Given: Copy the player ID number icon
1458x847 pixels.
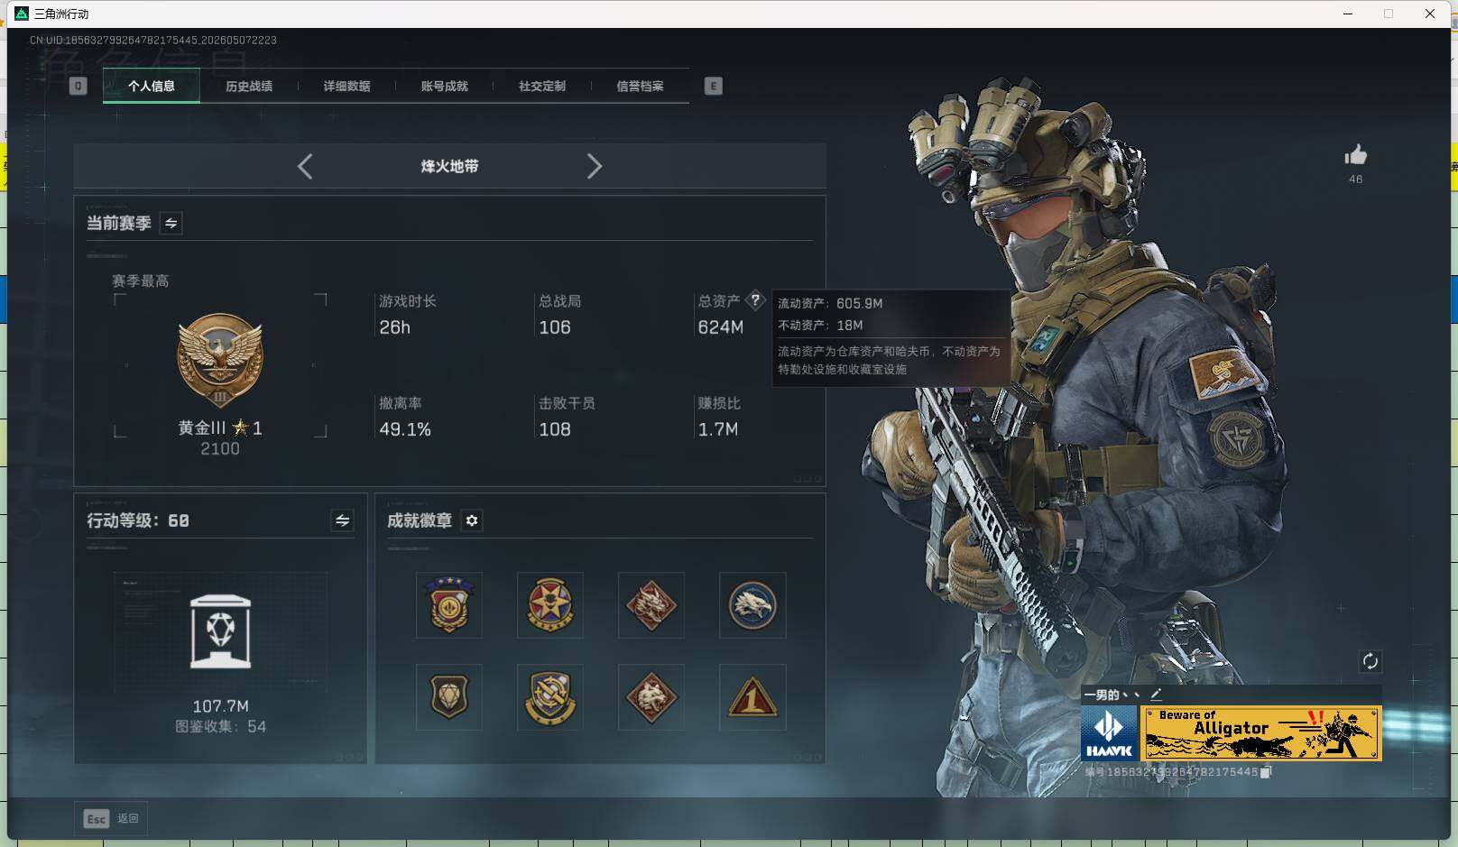Looking at the screenshot, I should [x=1266, y=772].
